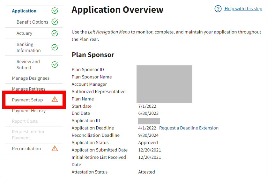Open the Reconciliation menu item
This screenshot has height=177, width=267.
26,149
